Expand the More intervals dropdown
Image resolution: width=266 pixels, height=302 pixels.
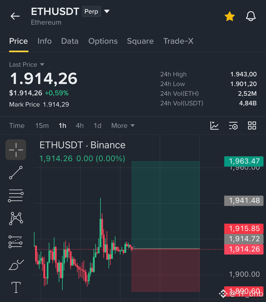coord(123,125)
